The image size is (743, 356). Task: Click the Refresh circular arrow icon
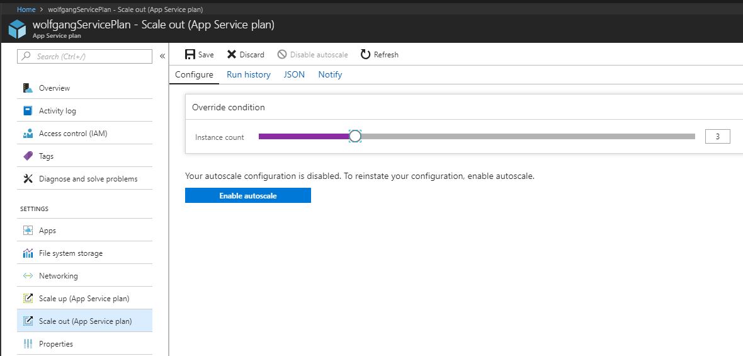click(x=365, y=55)
